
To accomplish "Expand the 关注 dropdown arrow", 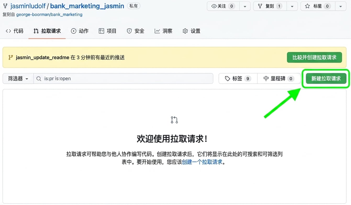I will pyautogui.click(x=245, y=6).
